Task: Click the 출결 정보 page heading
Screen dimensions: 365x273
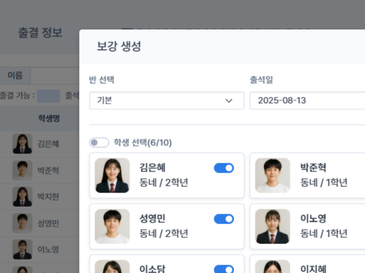Action: pos(40,32)
